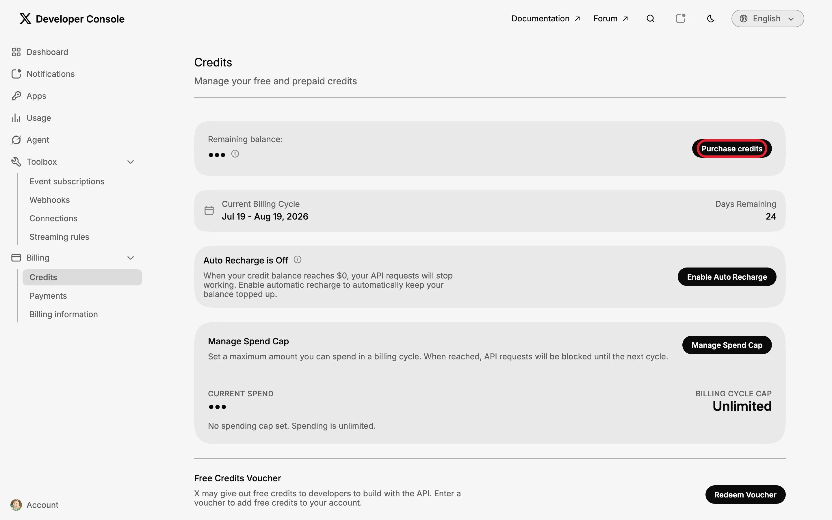Click the Account avatar at bottom left
This screenshot has width=832, height=520.
coord(16,505)
